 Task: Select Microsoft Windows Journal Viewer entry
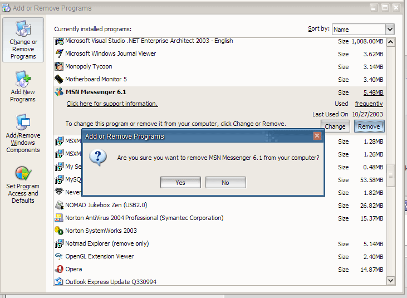point(110,54)
